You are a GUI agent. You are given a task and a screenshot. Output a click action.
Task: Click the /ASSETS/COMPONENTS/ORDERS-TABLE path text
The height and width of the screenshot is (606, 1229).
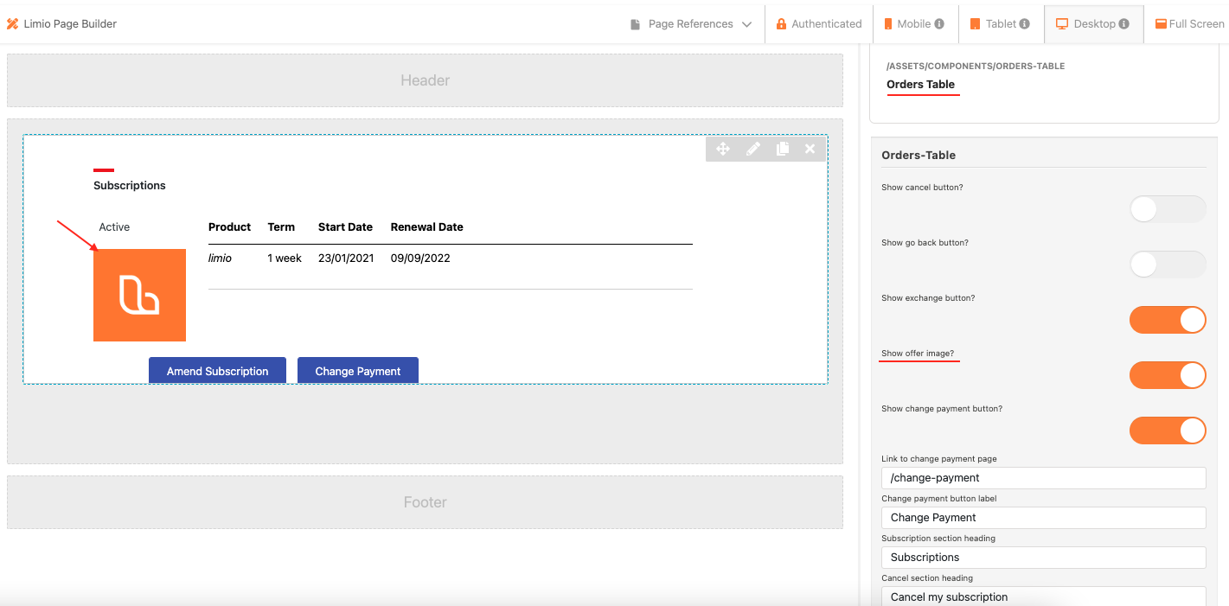coord(976,66)
